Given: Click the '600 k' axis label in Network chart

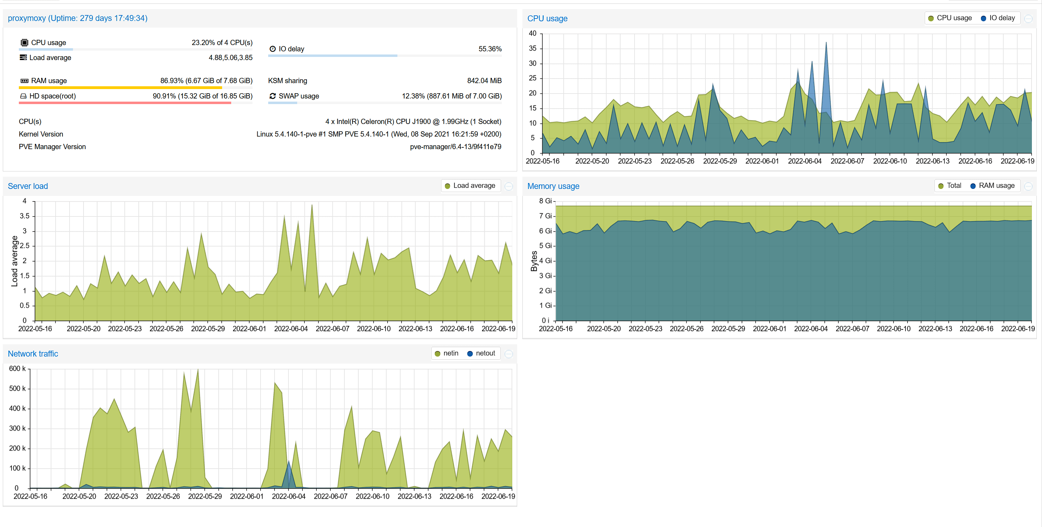Looking at the screenshot, I should 17,368.
